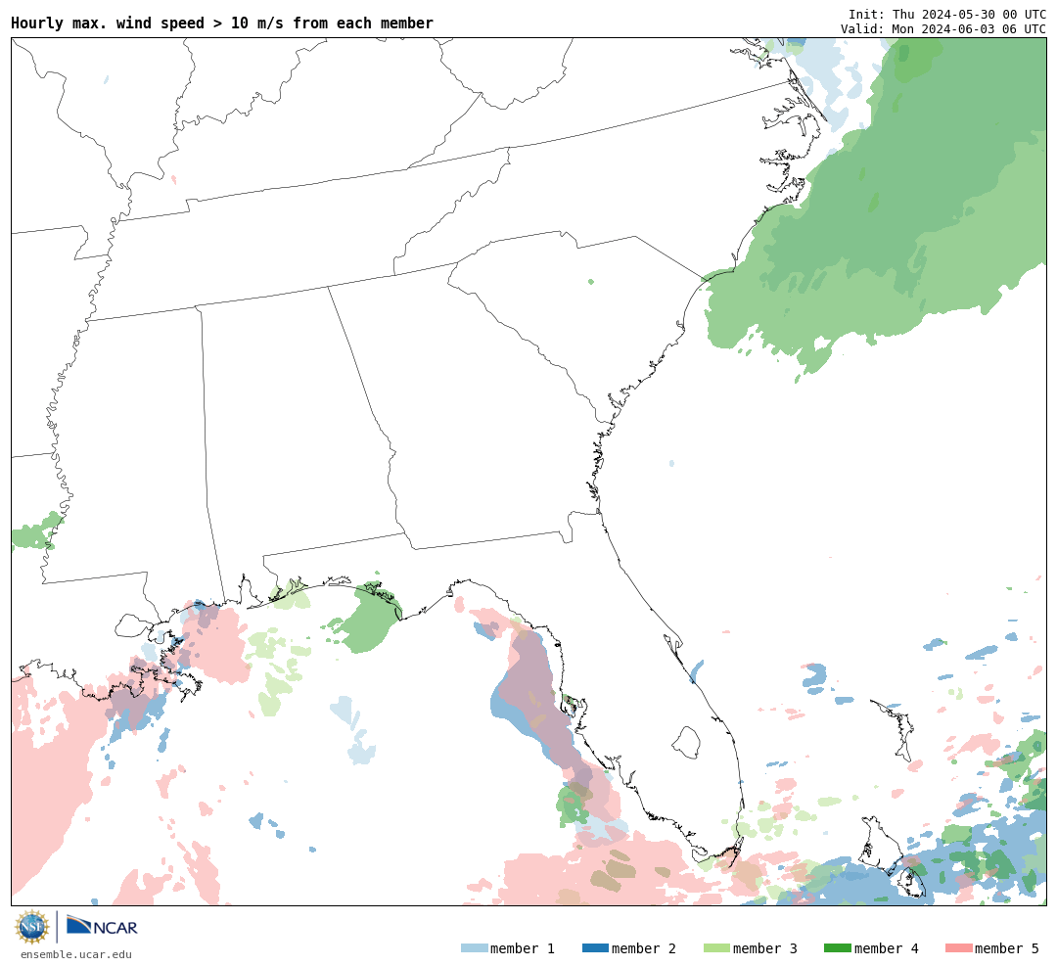Image resolution: width=1057 pixels, height=967 pixels.
Task: Select the 'member 5' legend label
Action: [1007, 948]
